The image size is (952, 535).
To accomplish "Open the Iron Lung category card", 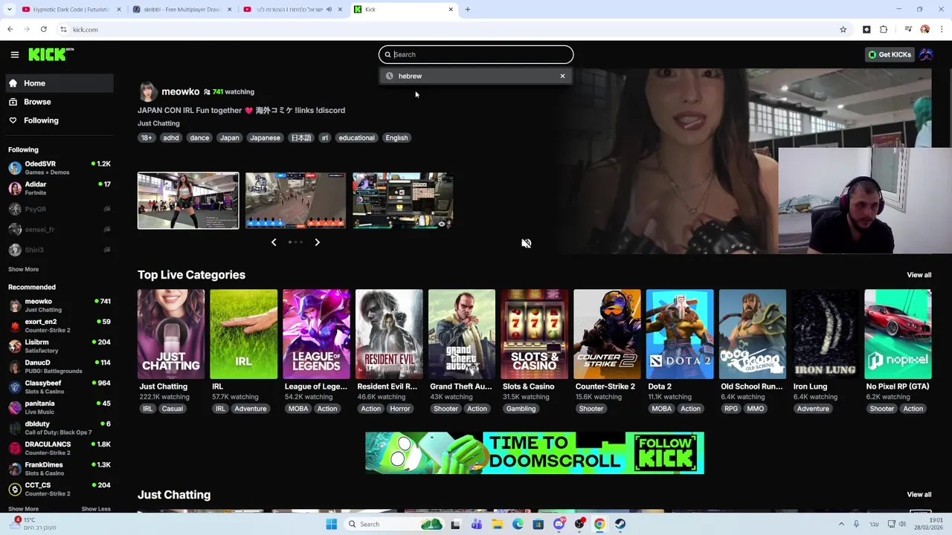I will coord(825,334).
